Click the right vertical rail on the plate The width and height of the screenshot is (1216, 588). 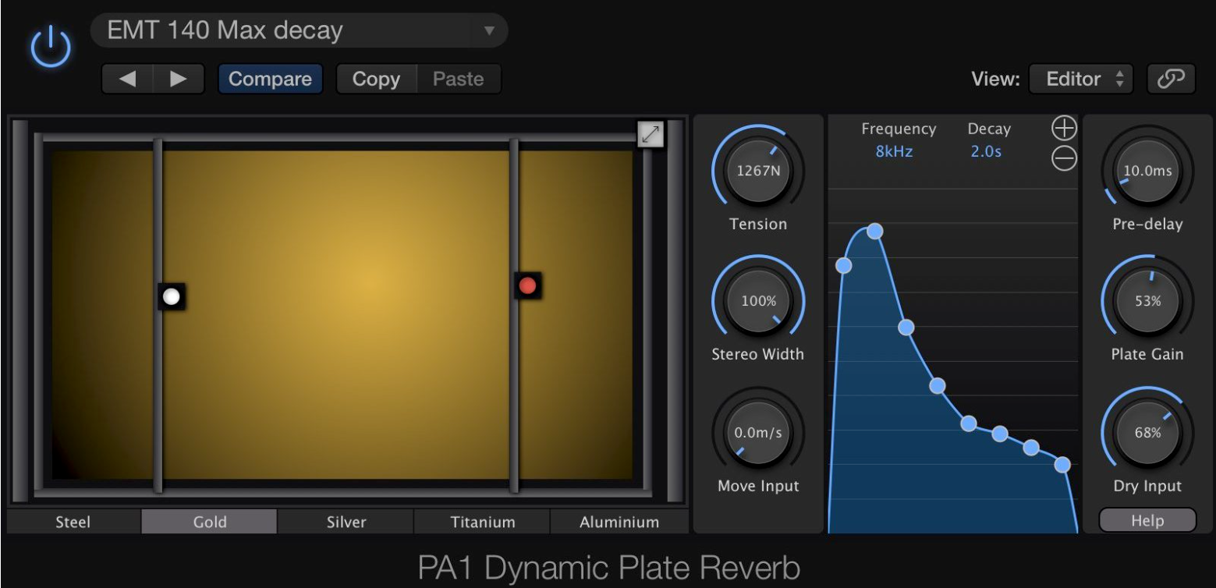pyautogui.click(x=514, y=315)
